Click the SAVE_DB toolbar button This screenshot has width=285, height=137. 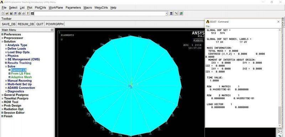coord(9,24)
